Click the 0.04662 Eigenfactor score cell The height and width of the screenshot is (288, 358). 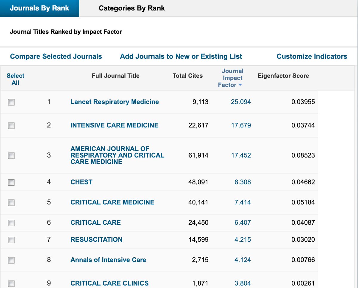point(303,182)
